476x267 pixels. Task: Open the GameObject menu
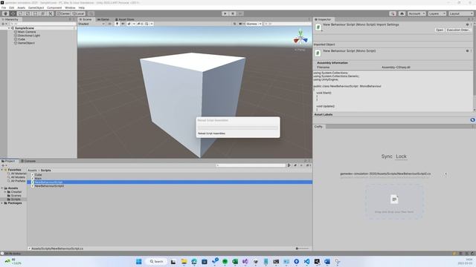click(36, 7)
